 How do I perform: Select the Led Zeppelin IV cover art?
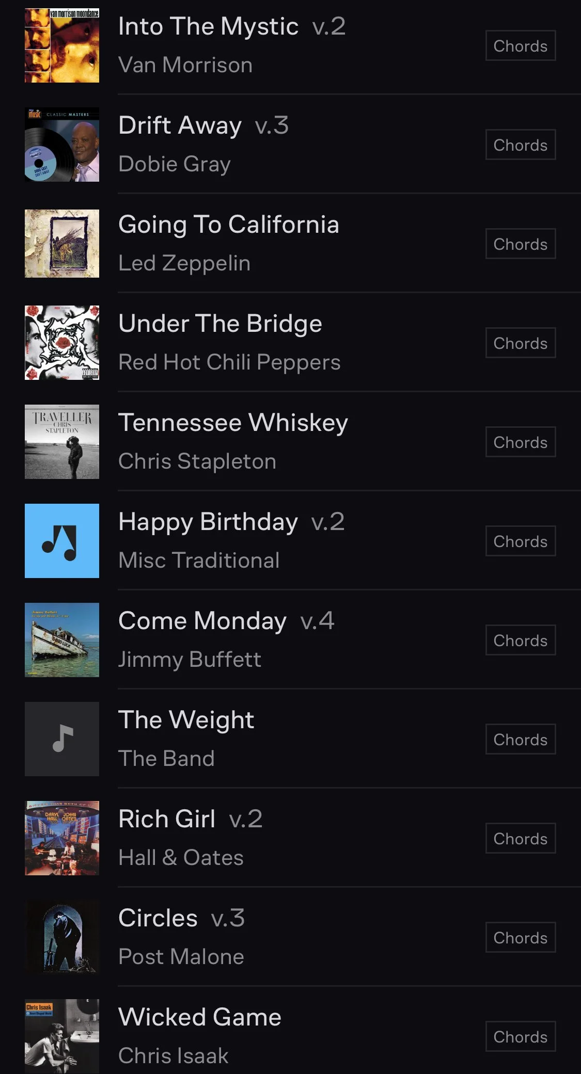pyautogui.click(x=62, y=244)
